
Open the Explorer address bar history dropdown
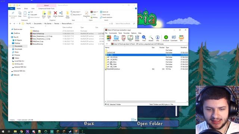click(110, 23)
